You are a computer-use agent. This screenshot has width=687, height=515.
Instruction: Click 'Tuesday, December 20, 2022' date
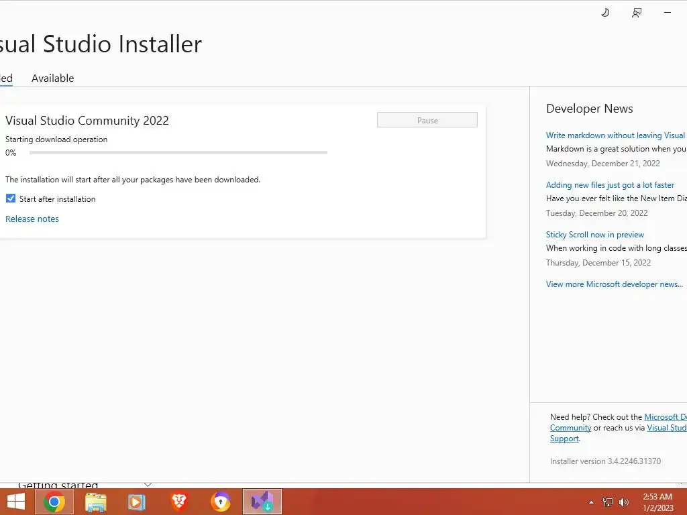click(x=596, y=213)
